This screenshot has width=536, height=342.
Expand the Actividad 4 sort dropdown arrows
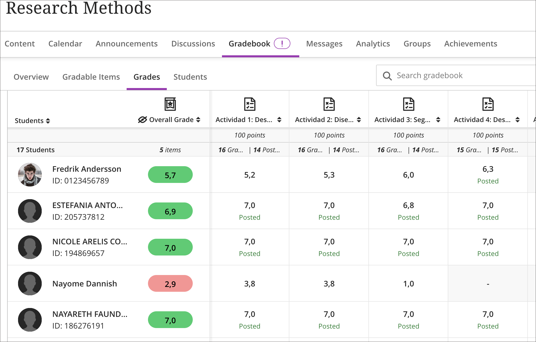[x=518, y=119]
